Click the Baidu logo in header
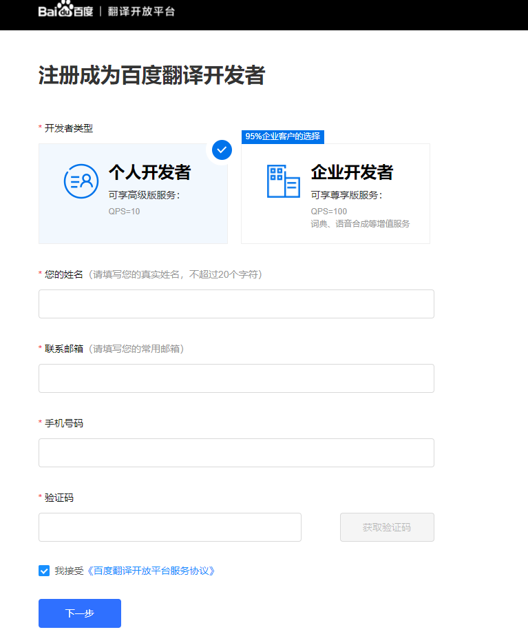The image size is (528, 632). 65,10
